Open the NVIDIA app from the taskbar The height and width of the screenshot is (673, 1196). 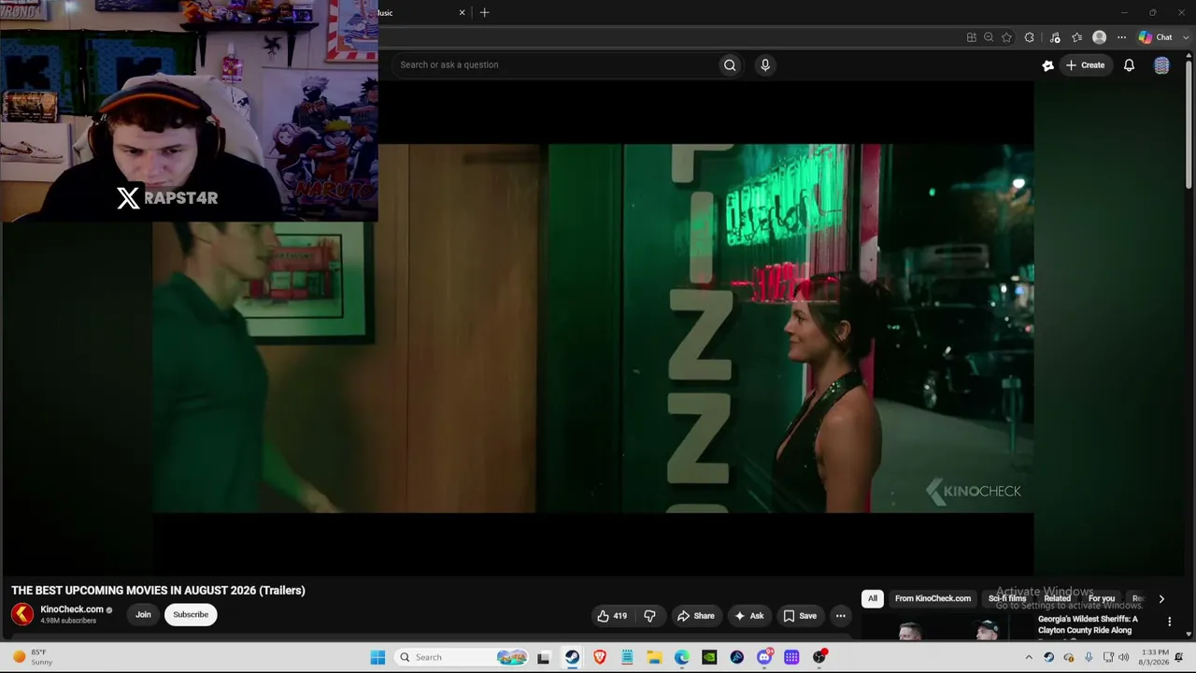coord(709,657)
